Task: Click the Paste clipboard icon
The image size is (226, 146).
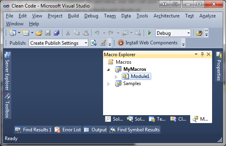Action: coord(86,33)
